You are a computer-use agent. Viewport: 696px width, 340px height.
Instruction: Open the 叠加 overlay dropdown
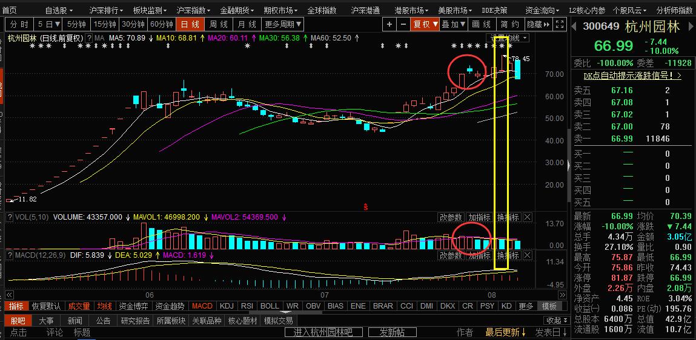(454, 24)
